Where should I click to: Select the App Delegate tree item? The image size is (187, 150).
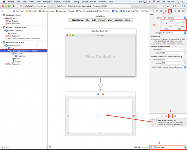click(x=13, y=21)
